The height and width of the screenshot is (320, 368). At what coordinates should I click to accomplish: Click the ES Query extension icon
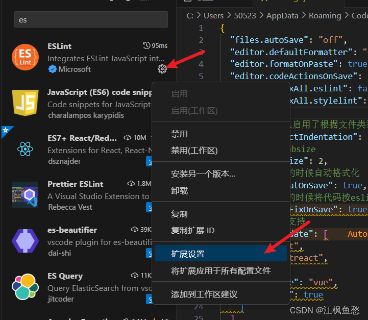(x=25, y=287)
